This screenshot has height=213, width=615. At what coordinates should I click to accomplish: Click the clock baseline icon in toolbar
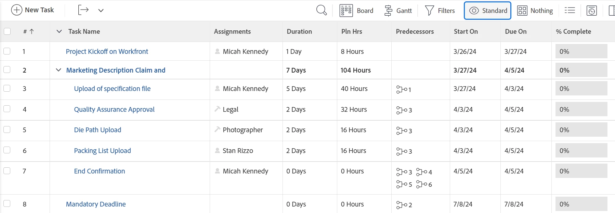[591, 11]
